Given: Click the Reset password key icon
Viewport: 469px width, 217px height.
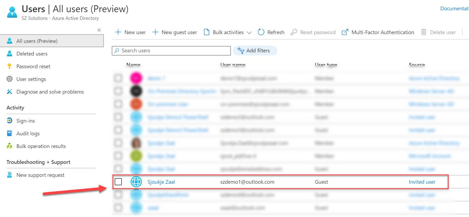Looking at the screenshot, I should (x=294, y=32).
